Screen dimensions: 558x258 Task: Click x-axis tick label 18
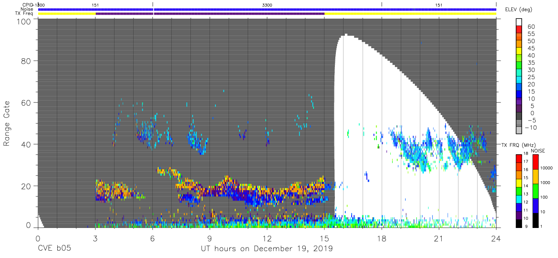(382, 238)
